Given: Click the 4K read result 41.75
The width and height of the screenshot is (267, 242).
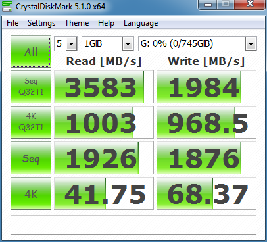Looking at the screenshot, I should (104, 193).
